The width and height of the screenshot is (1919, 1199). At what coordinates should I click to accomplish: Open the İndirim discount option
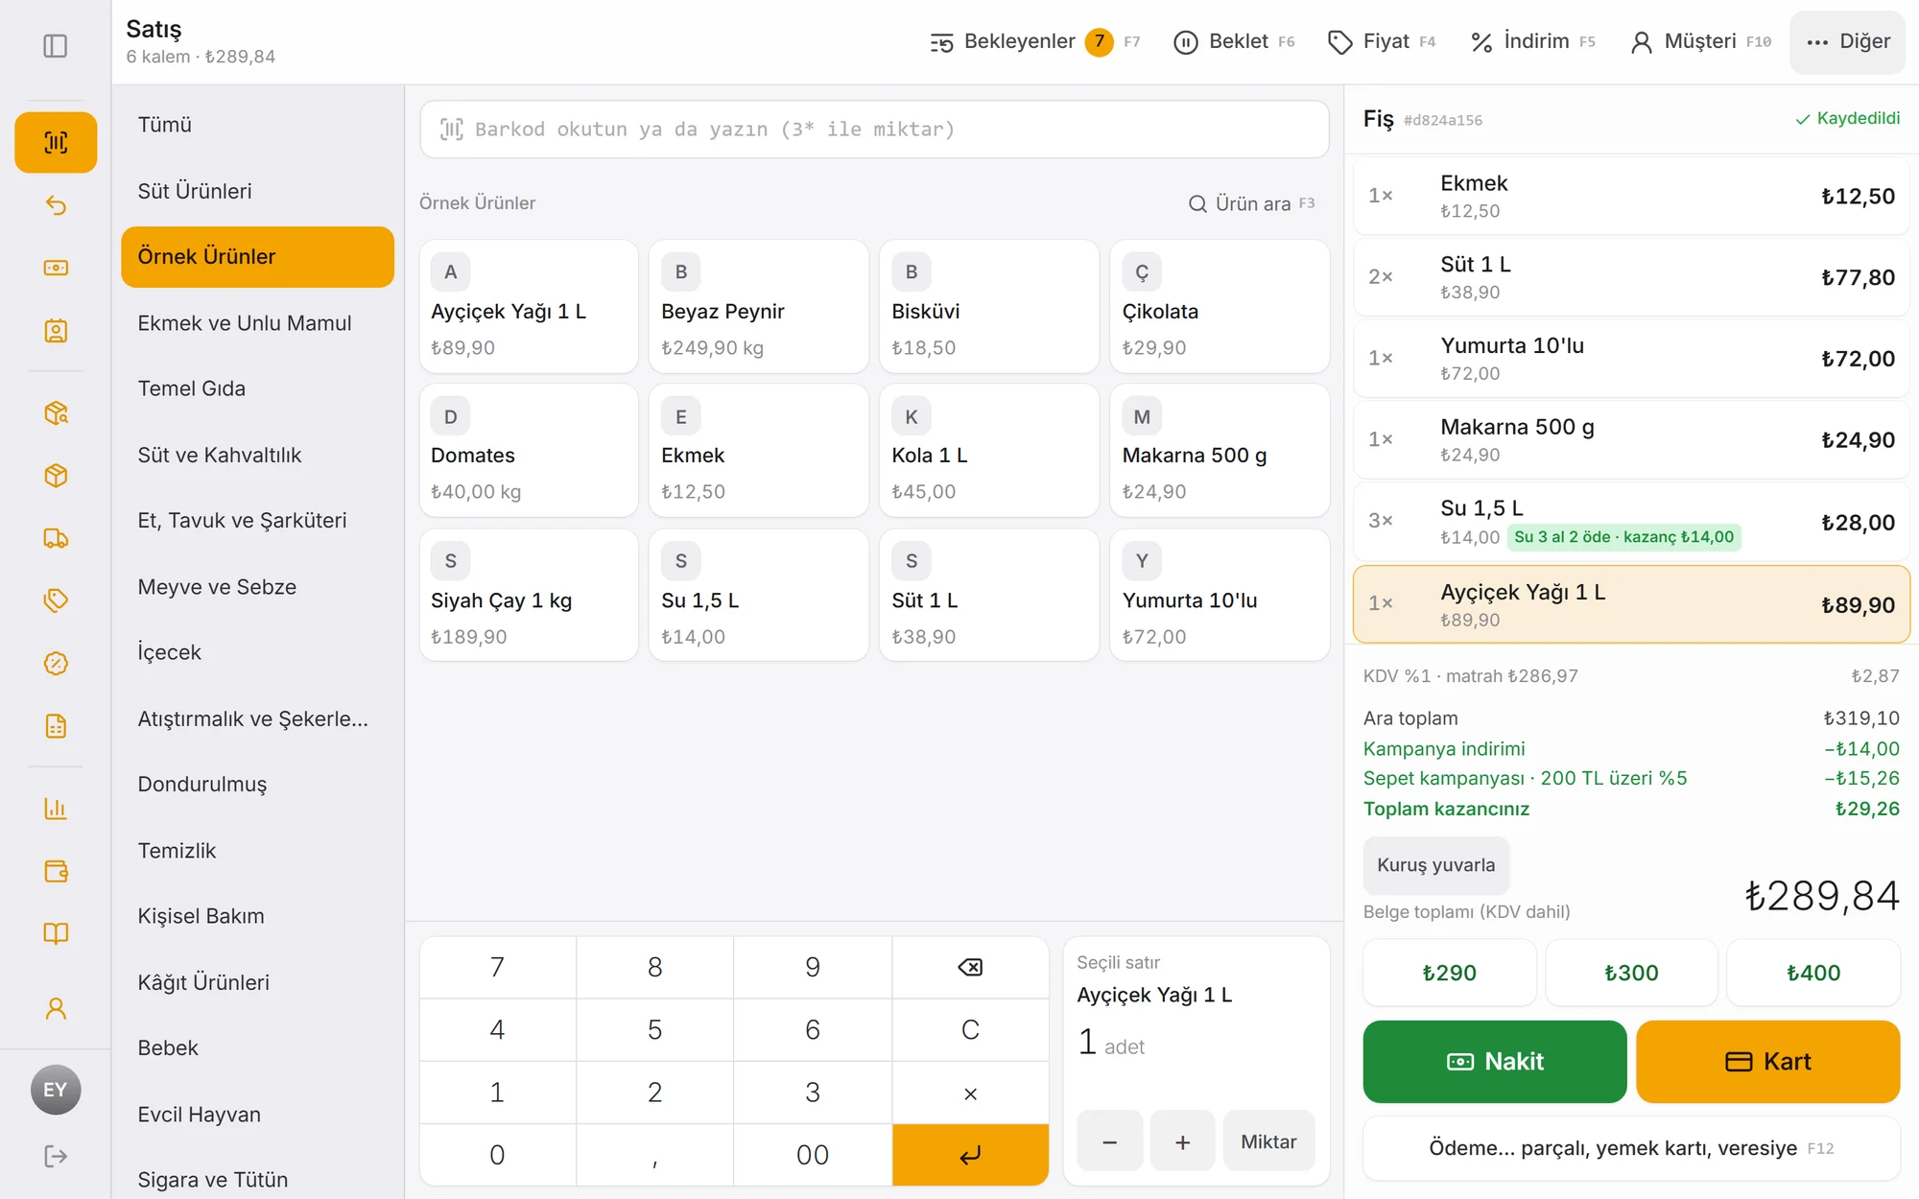pos(1533,41)
